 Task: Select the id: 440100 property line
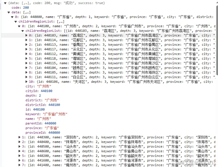(x=35, y=109)
